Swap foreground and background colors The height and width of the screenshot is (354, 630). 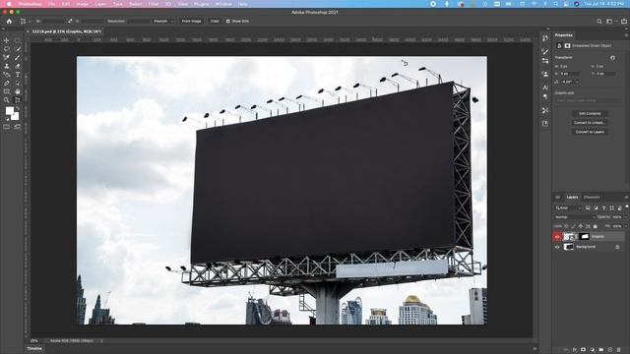18,108
